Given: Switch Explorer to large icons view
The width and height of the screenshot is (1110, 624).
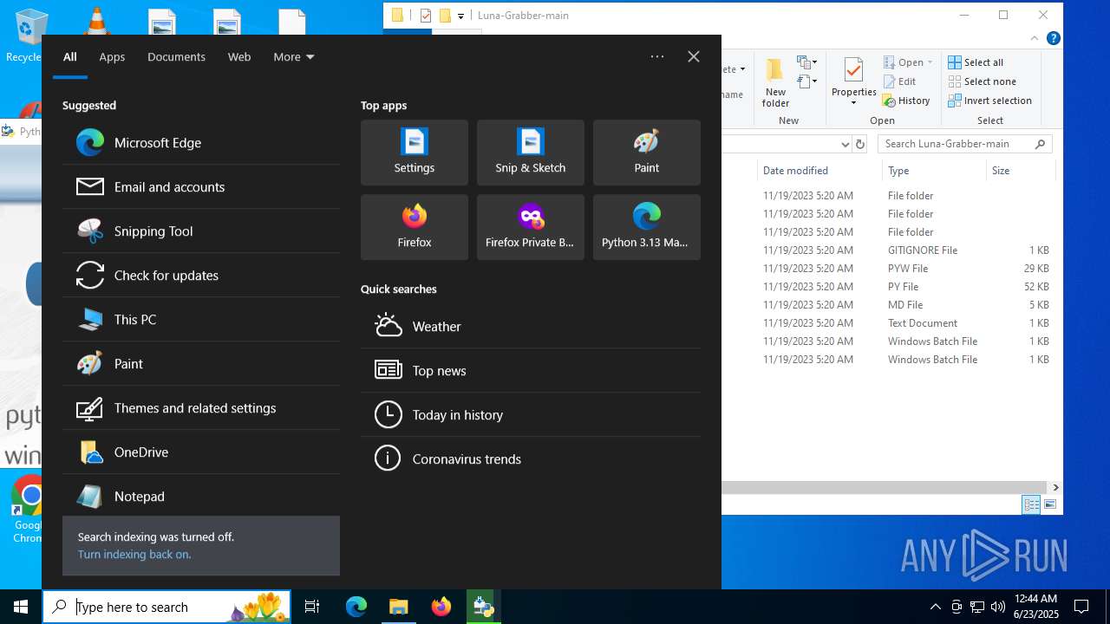Looking at the screenshot, I should click(x=1050, y=504).
